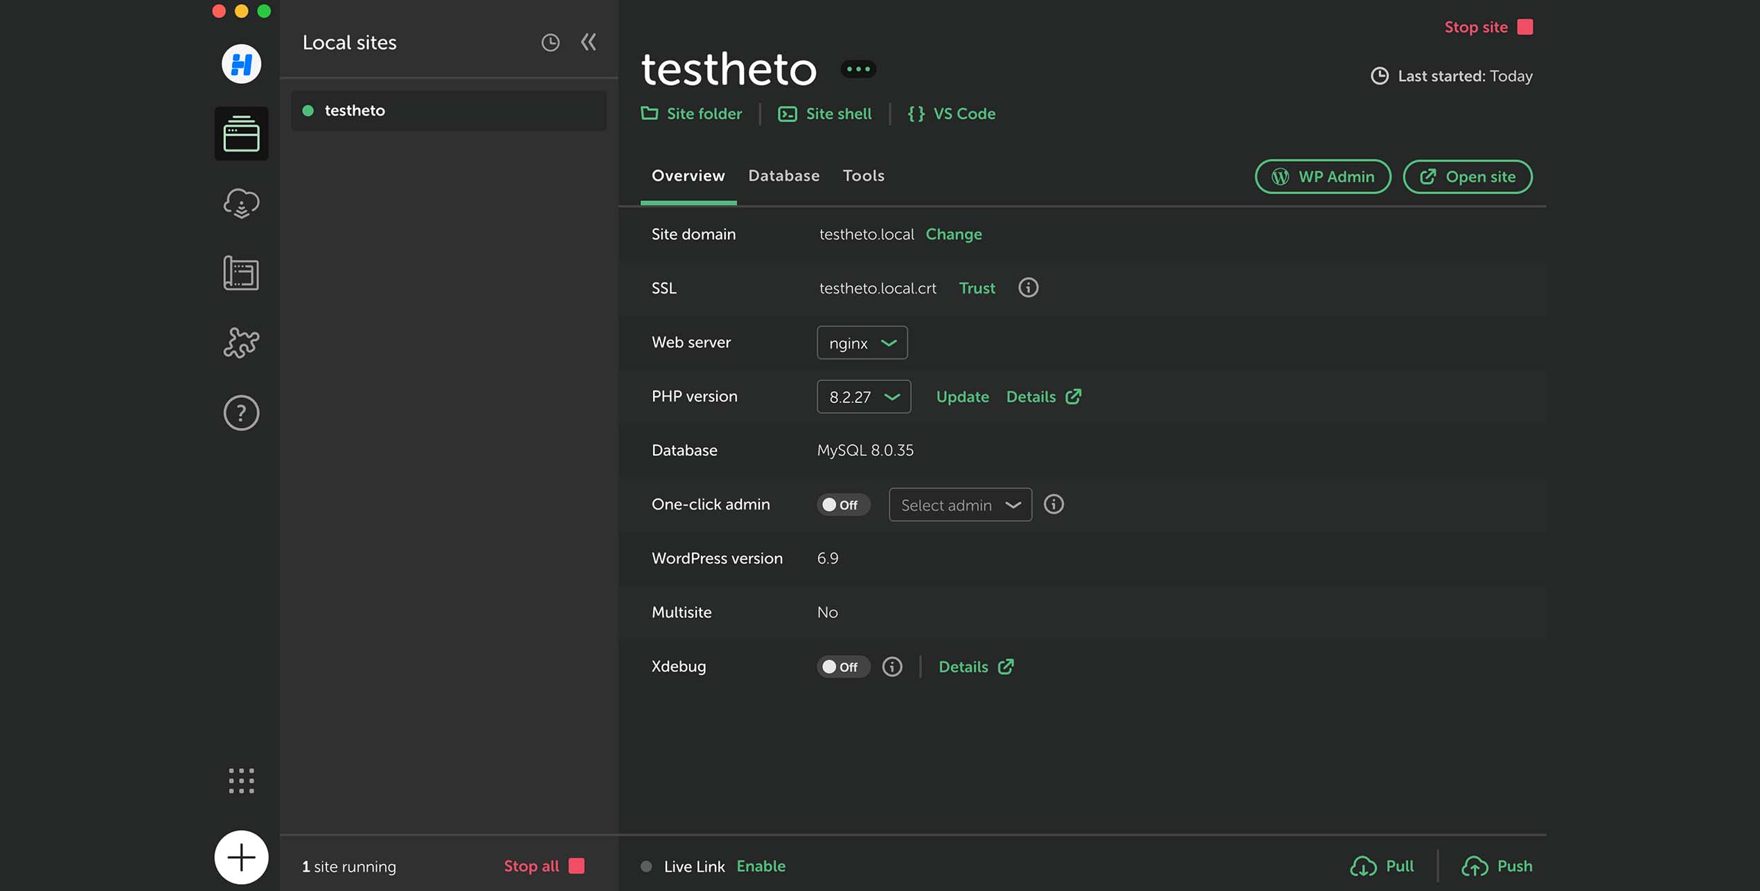The width and height of the screenshot is (1760, 891).
Task: Open the Add-ons puzzle piece icon
Action: pos(241,343)
